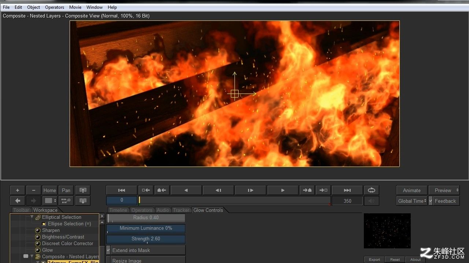Image resolution: width=469 pixels, height=263 pixels.
Task: Open the Edit menu
Action: click(18, 7)
